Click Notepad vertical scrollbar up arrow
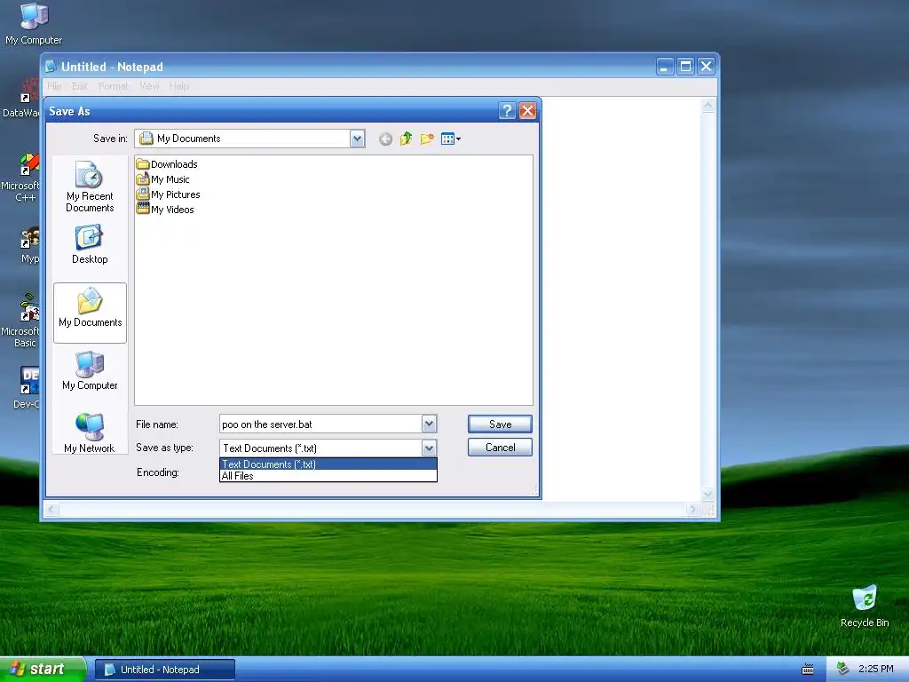The image size is (909, 682). click(707, 105)
